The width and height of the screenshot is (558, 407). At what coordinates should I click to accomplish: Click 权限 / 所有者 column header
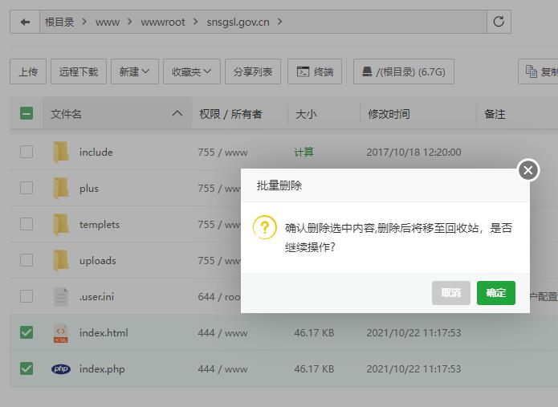click(230, 114)
